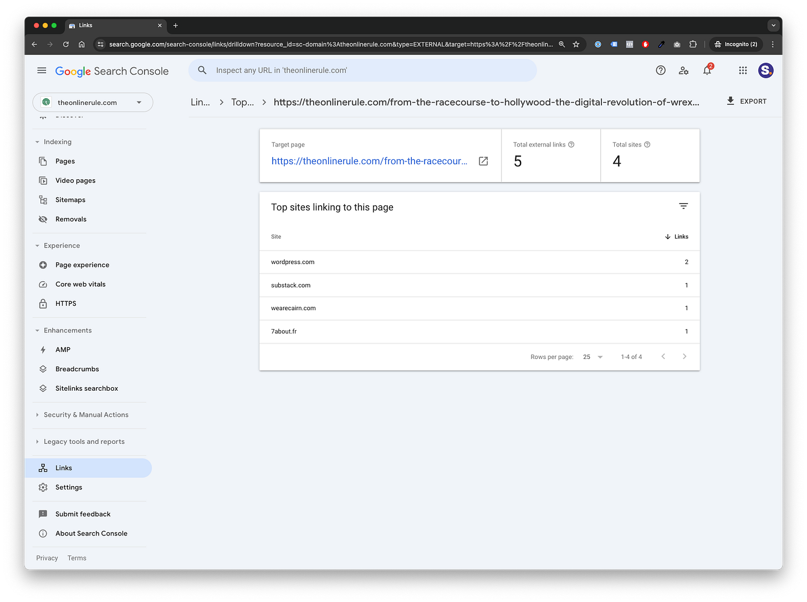Open the tab search dropdown arrow
This screenshot has width=807, height=602.
pyautogui.click(x=773, y=26)
